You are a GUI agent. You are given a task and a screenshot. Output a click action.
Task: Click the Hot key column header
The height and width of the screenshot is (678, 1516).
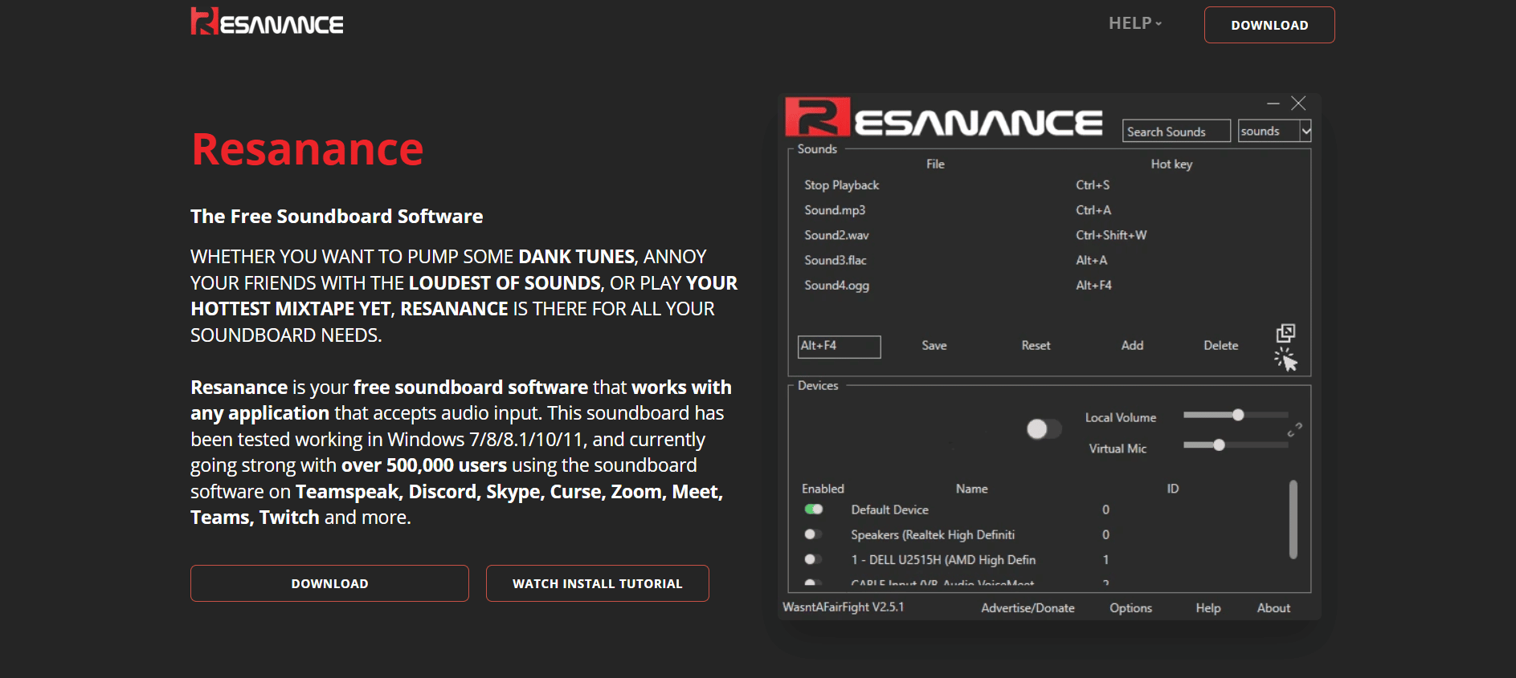tap(1171, 164)
